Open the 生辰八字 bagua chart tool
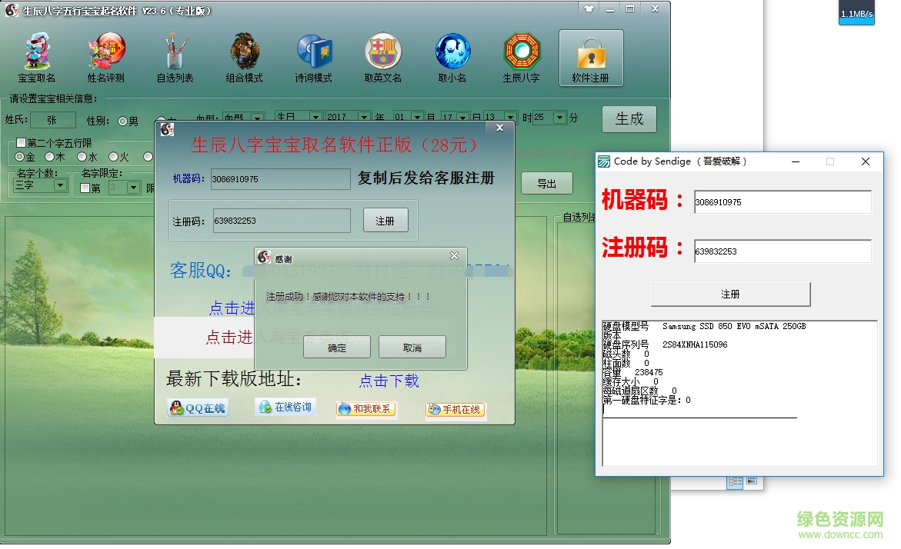Screen dimensions: 901x549 (521, 58)
